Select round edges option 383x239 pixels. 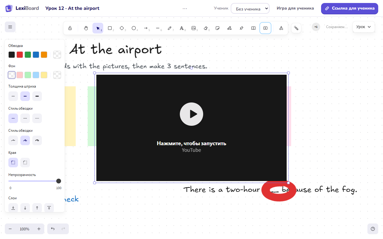[25, 163]
